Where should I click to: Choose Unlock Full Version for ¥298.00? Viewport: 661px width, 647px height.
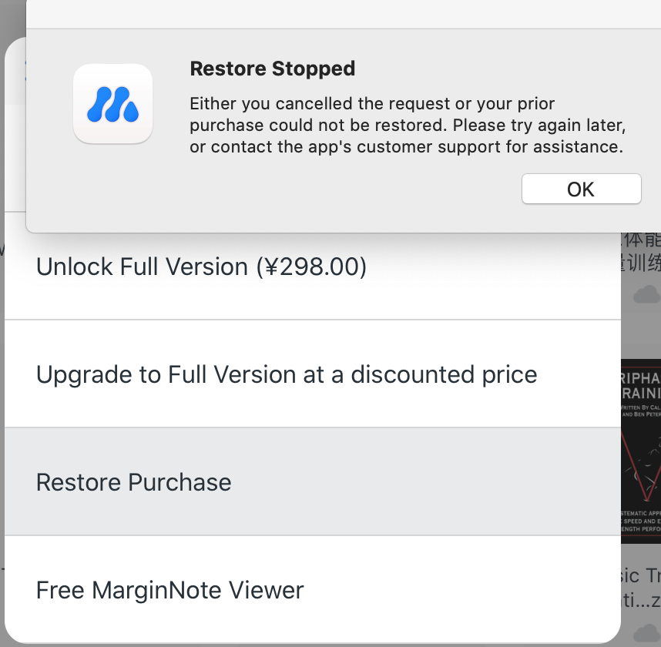pos(312,266)
